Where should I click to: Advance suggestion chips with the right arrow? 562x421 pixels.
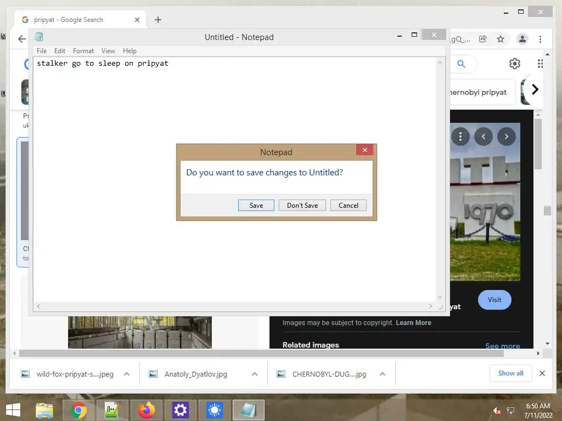click(535, 89)
